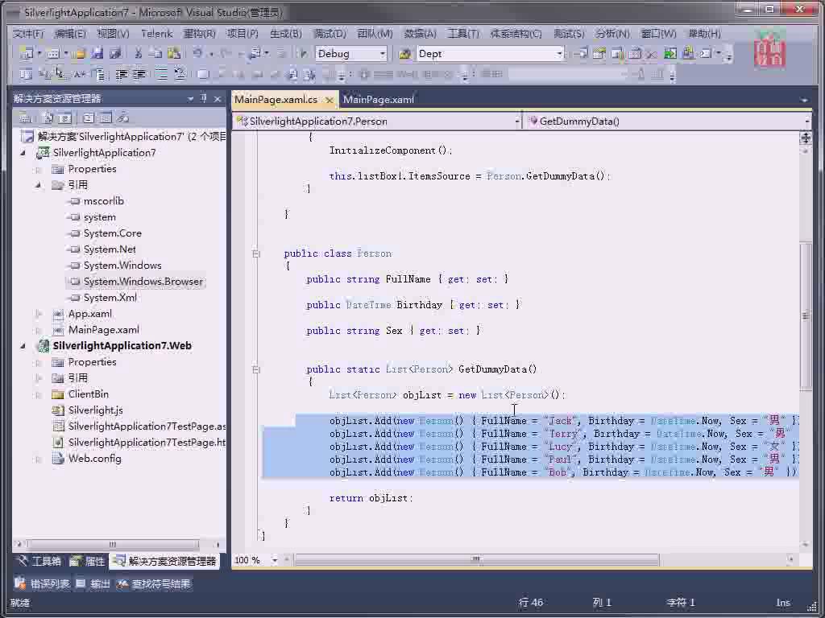
Task: Click the New Project toolbar icon
Action: 25,53
